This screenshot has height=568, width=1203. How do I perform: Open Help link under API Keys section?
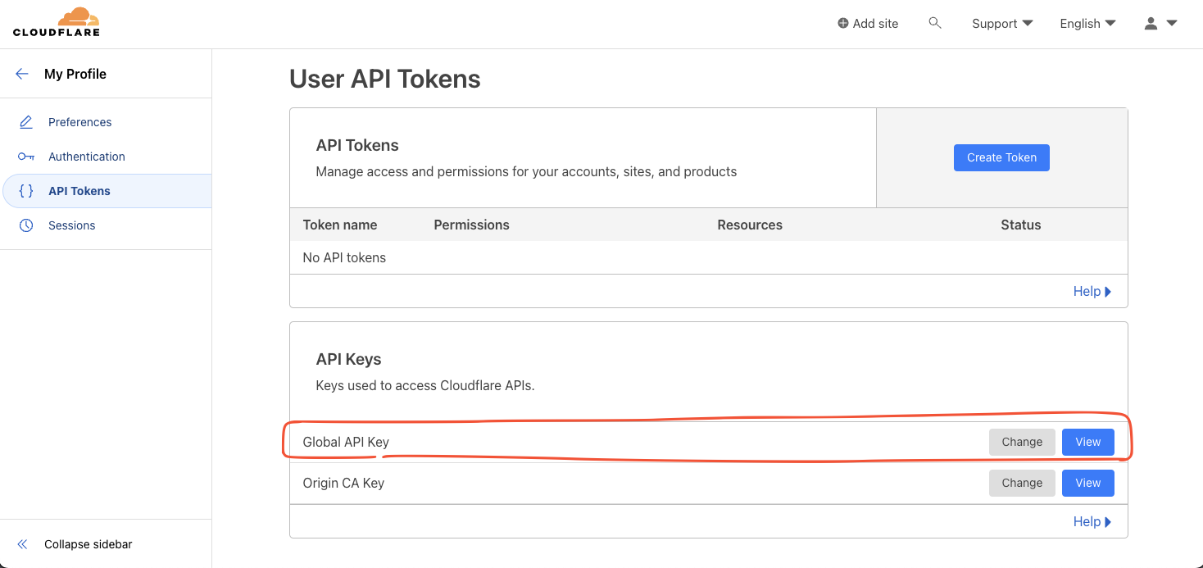[1092, 521]
